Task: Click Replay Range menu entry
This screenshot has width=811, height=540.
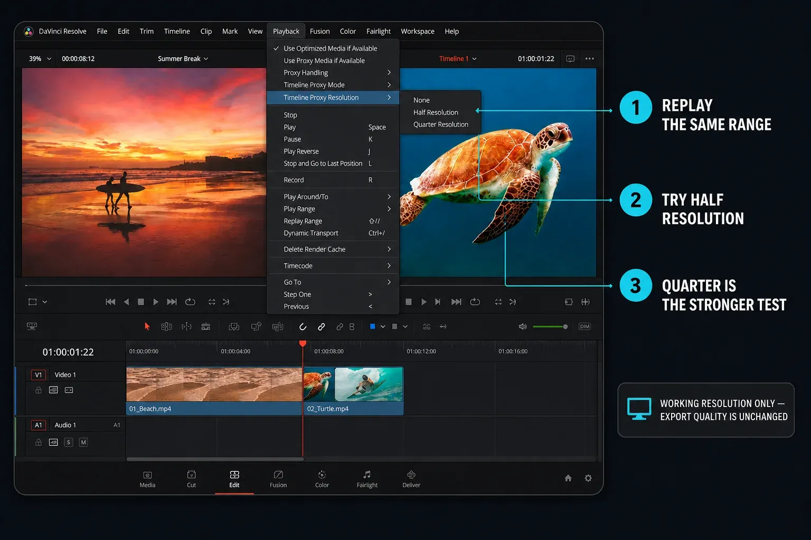Action: click(333, 221)
